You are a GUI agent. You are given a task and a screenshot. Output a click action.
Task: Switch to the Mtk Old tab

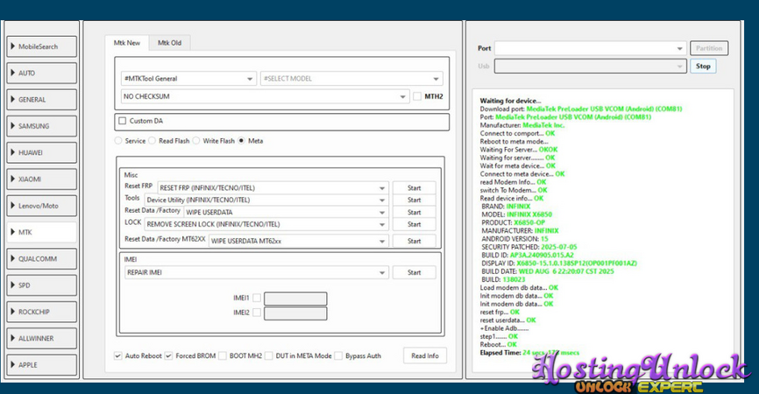click(169, 43)
